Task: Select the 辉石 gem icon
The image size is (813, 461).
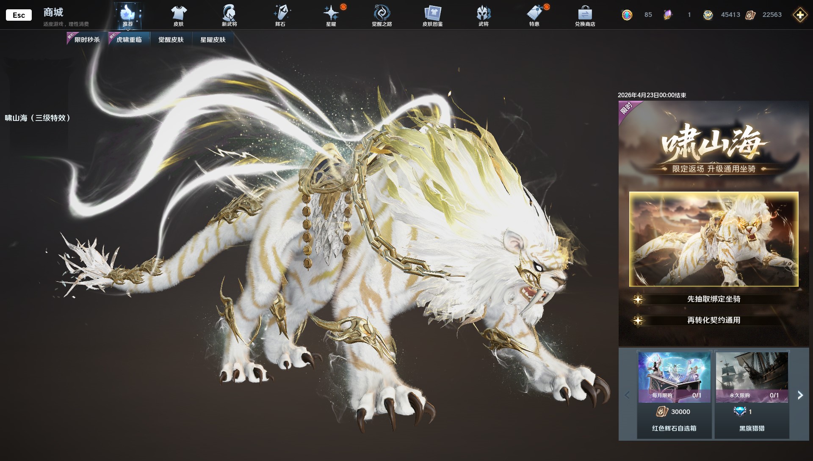Action: tap(280, 16)
